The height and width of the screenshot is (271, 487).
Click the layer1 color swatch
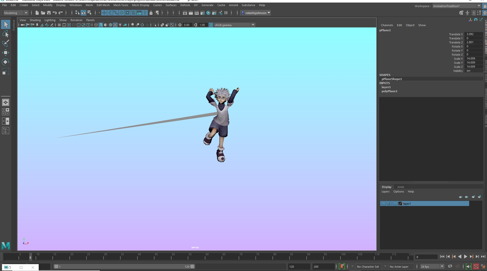pyautogui.click(x=400, y=203)
